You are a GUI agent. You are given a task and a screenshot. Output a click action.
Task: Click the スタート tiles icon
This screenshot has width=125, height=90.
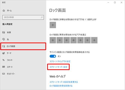pyautogui.click(x=3, y=67)
